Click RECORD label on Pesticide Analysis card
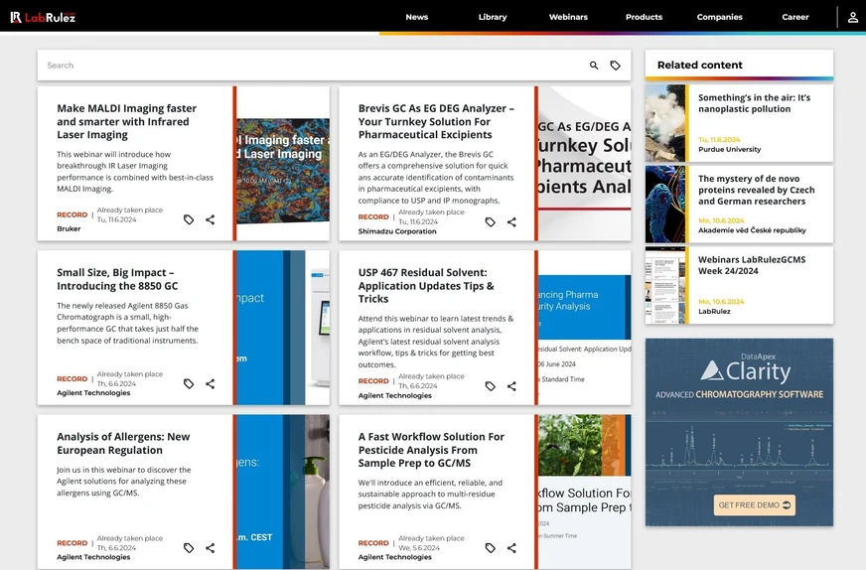 (373, 543)
